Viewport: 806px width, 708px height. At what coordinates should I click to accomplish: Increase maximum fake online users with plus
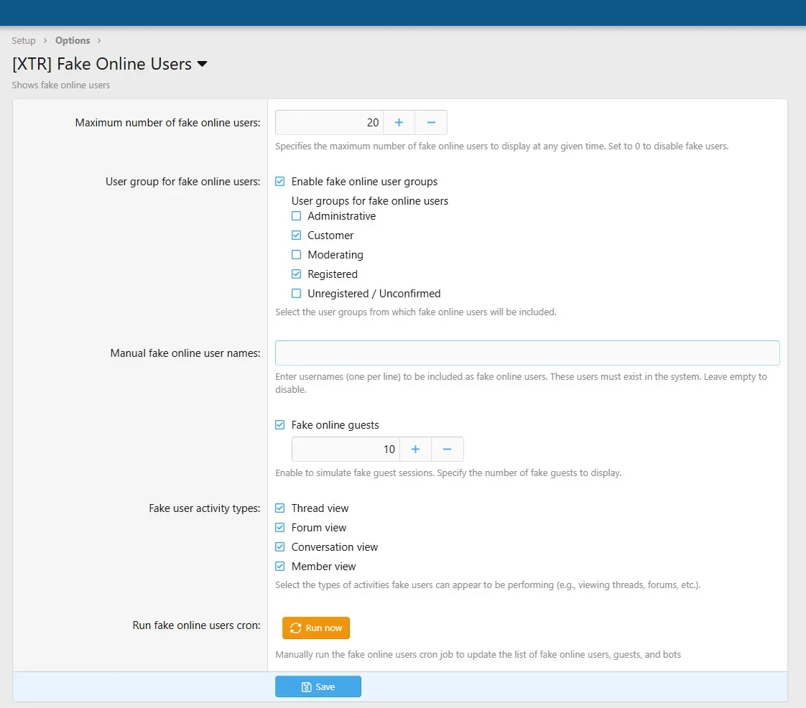(x=399, y=123)
